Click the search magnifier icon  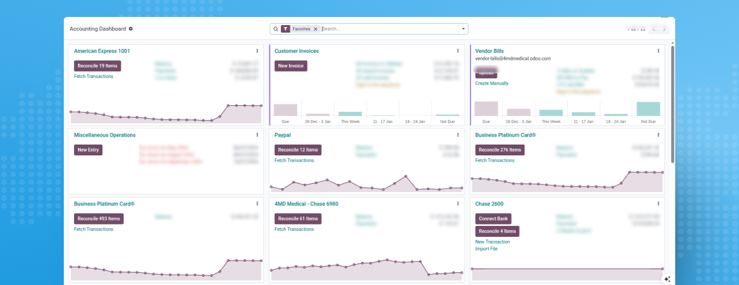276,29
